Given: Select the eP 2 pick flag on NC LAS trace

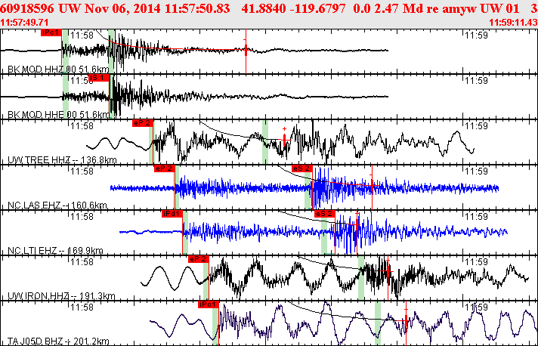Looking at the screenshot, I should (165, 168).
